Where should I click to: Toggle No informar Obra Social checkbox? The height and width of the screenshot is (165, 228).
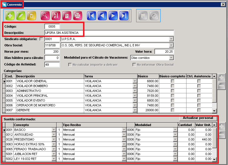pos(134,65)
